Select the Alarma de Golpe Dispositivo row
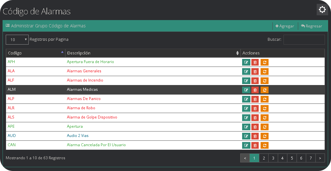Screen dimensions: 331x171 point(92,117)
